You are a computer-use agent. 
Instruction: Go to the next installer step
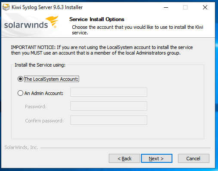pos(157,159)
